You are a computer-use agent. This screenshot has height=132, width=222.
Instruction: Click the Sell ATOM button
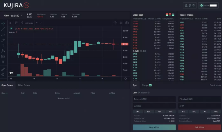(199, 127)
